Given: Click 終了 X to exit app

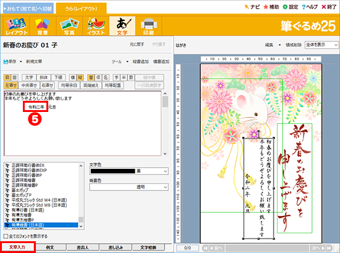Looking at the screenshot, I should point(324,7).
